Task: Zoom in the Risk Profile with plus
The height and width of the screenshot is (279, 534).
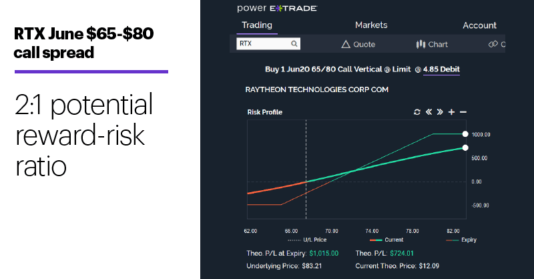Action: (452, 112)
